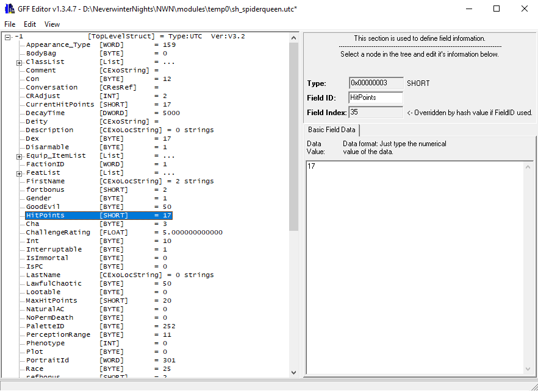This screenshot has width=538, height=391.
Task: Open the File menu
Action: tap(10, 24)
